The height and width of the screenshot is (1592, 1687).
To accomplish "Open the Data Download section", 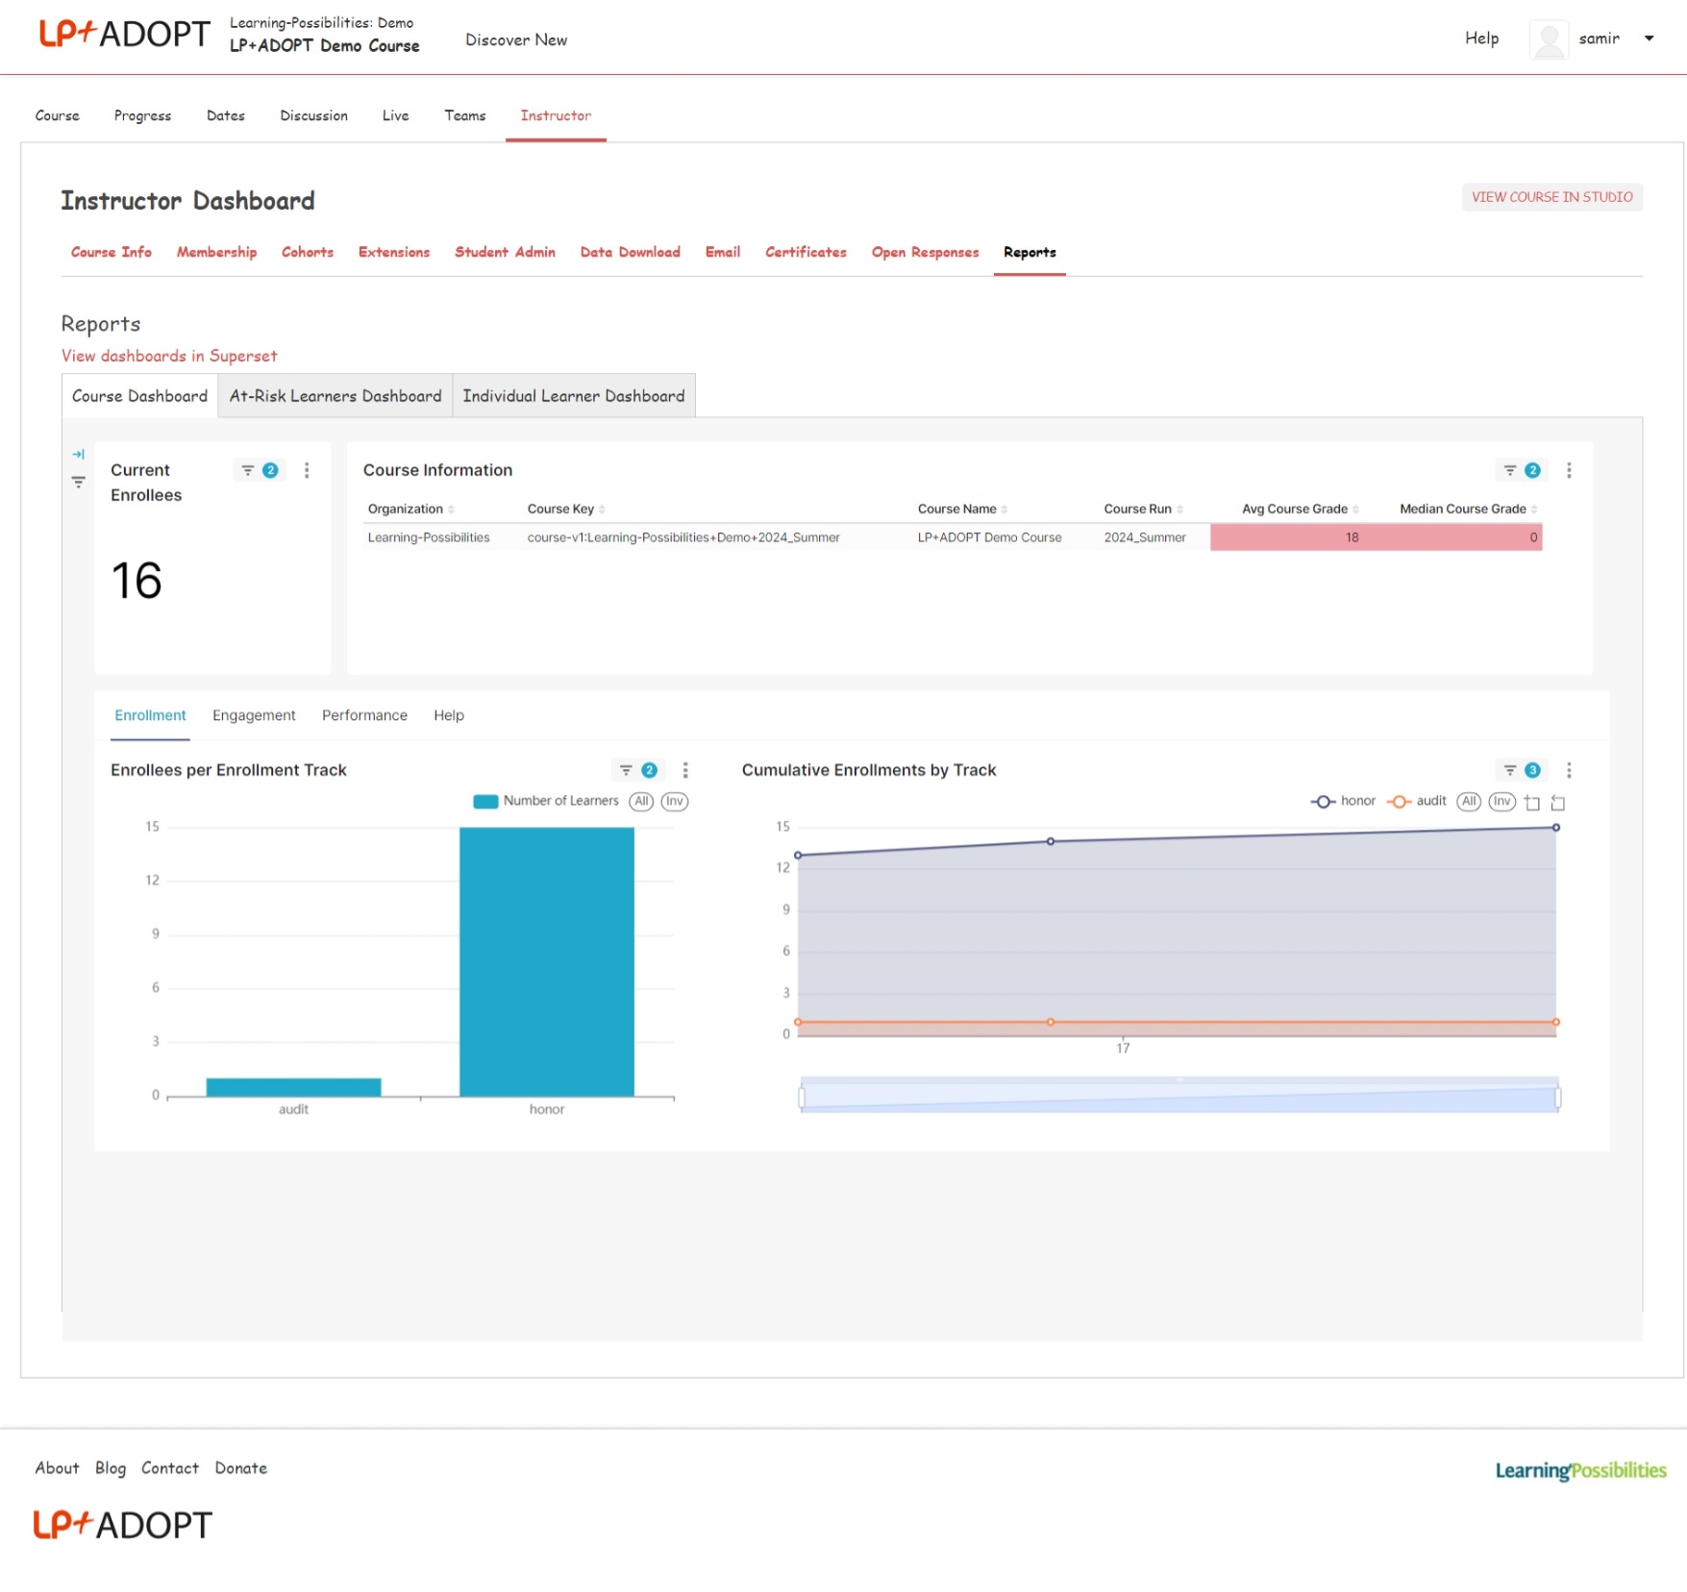I will pyautogui.click(x=630, y=252).
